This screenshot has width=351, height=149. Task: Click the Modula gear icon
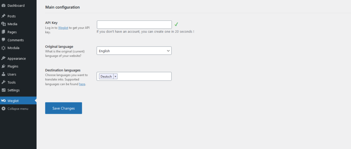[x=3, y=48]
